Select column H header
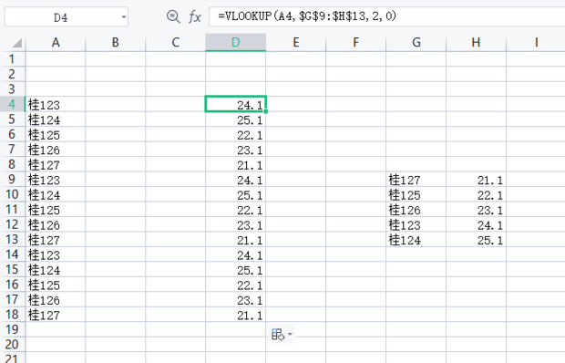 pos(476,43)
